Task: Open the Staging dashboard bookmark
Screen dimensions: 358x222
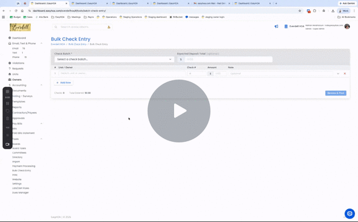Action: [x=156, y=17]
